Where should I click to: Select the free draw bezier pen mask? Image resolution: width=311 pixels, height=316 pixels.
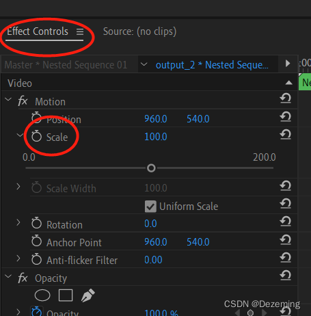pyautogui.click(x=88, y=295)
